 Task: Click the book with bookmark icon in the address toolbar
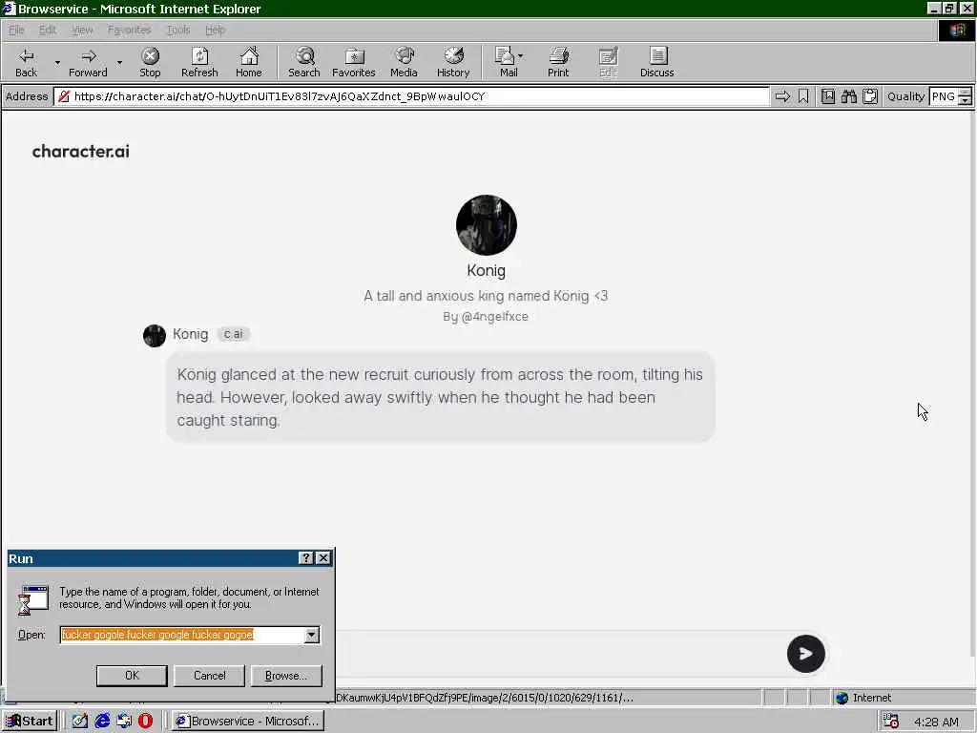coord(827,96)
